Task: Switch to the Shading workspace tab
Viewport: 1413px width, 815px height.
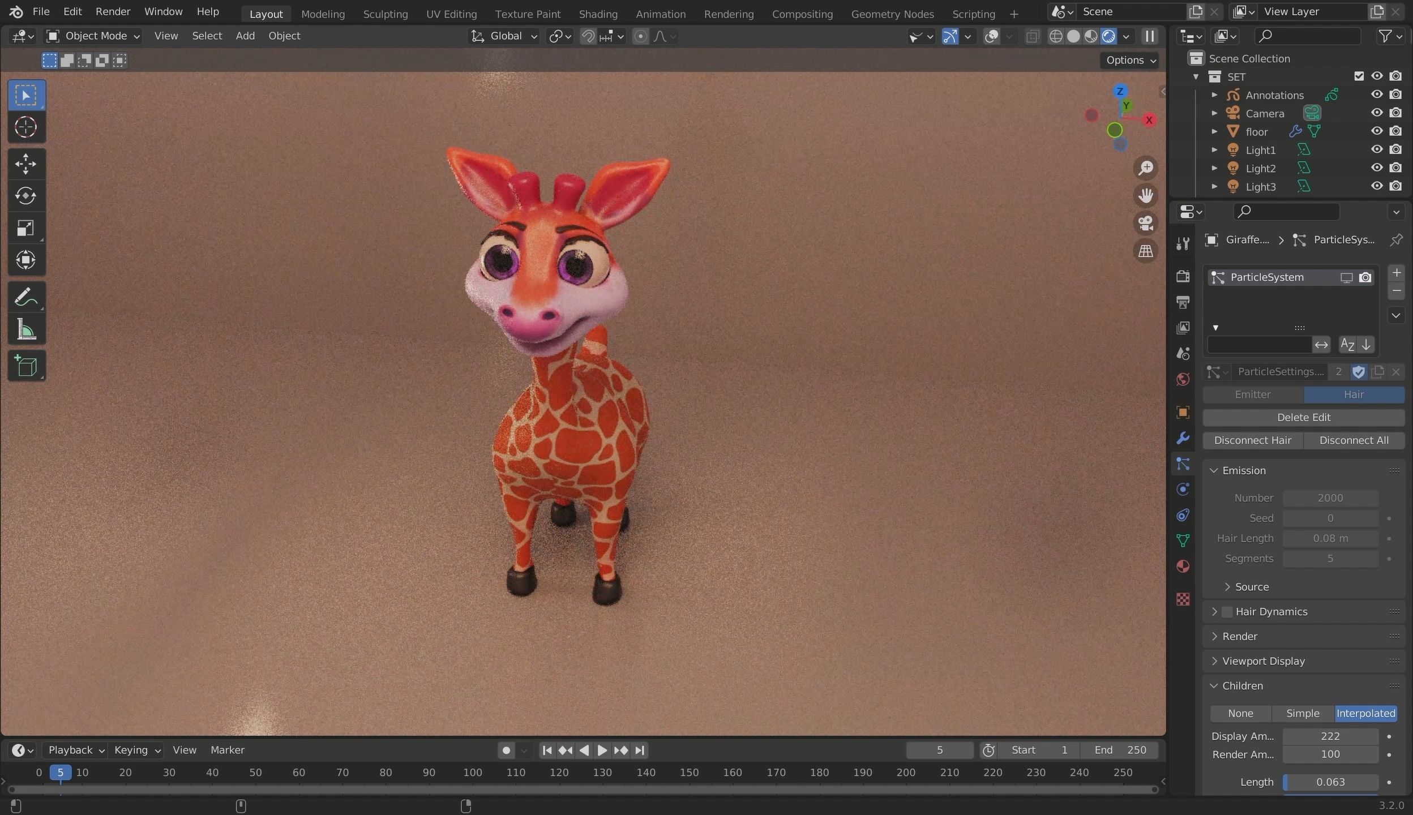Action: click(x=598, y=14)
